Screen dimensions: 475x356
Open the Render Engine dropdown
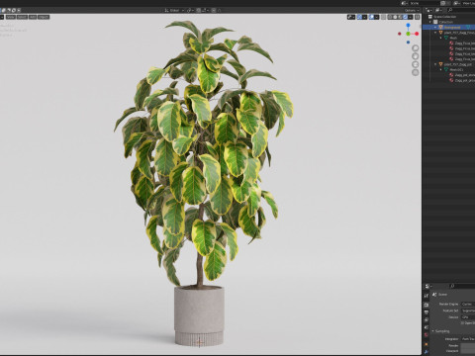pos(468,304)
